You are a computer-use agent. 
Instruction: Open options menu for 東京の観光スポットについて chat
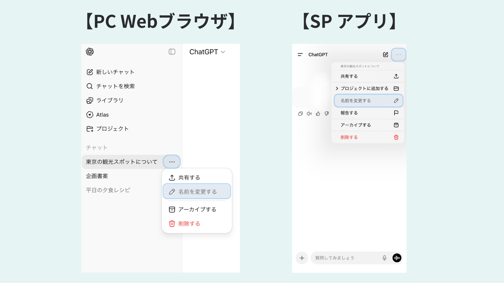coord(172,162)
